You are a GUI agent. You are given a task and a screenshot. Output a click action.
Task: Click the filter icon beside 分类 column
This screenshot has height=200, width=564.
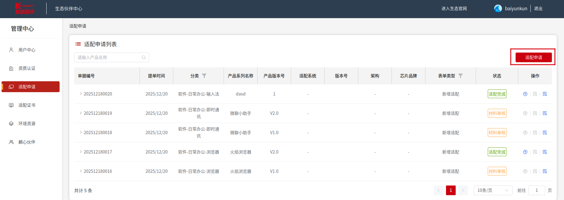tap(204, 76)
